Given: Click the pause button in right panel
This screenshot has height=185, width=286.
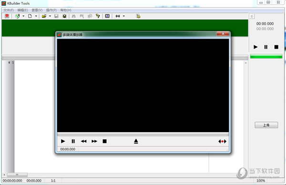Looking at the screenshot, I should (266, 47).
